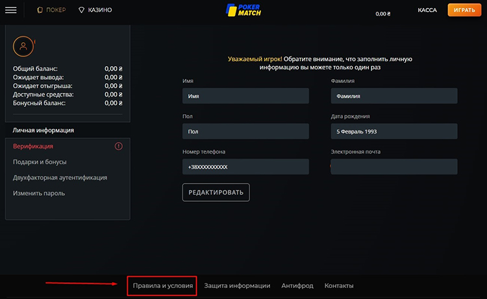
Task: Click the Номер телефона field
Action: point(245,167)
